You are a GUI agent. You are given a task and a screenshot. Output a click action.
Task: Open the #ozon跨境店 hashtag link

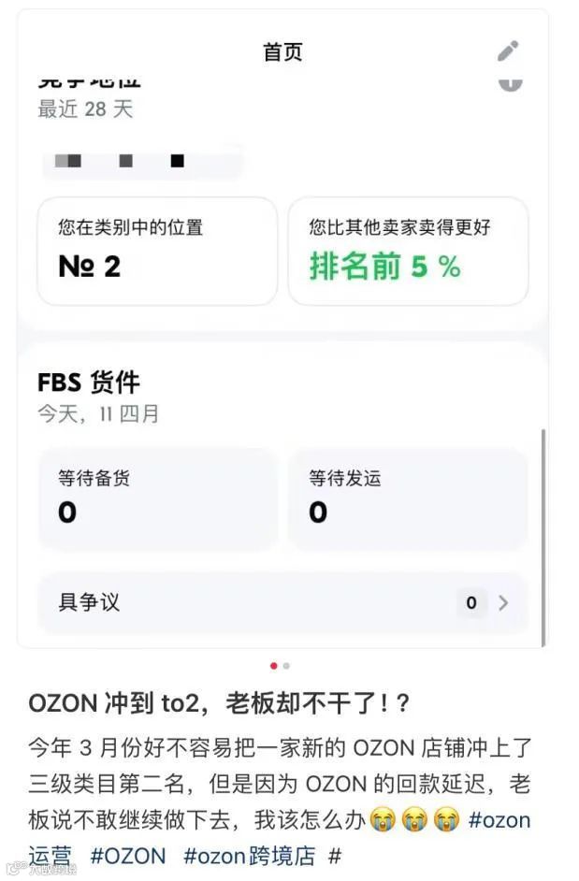(x=249, y=855)
